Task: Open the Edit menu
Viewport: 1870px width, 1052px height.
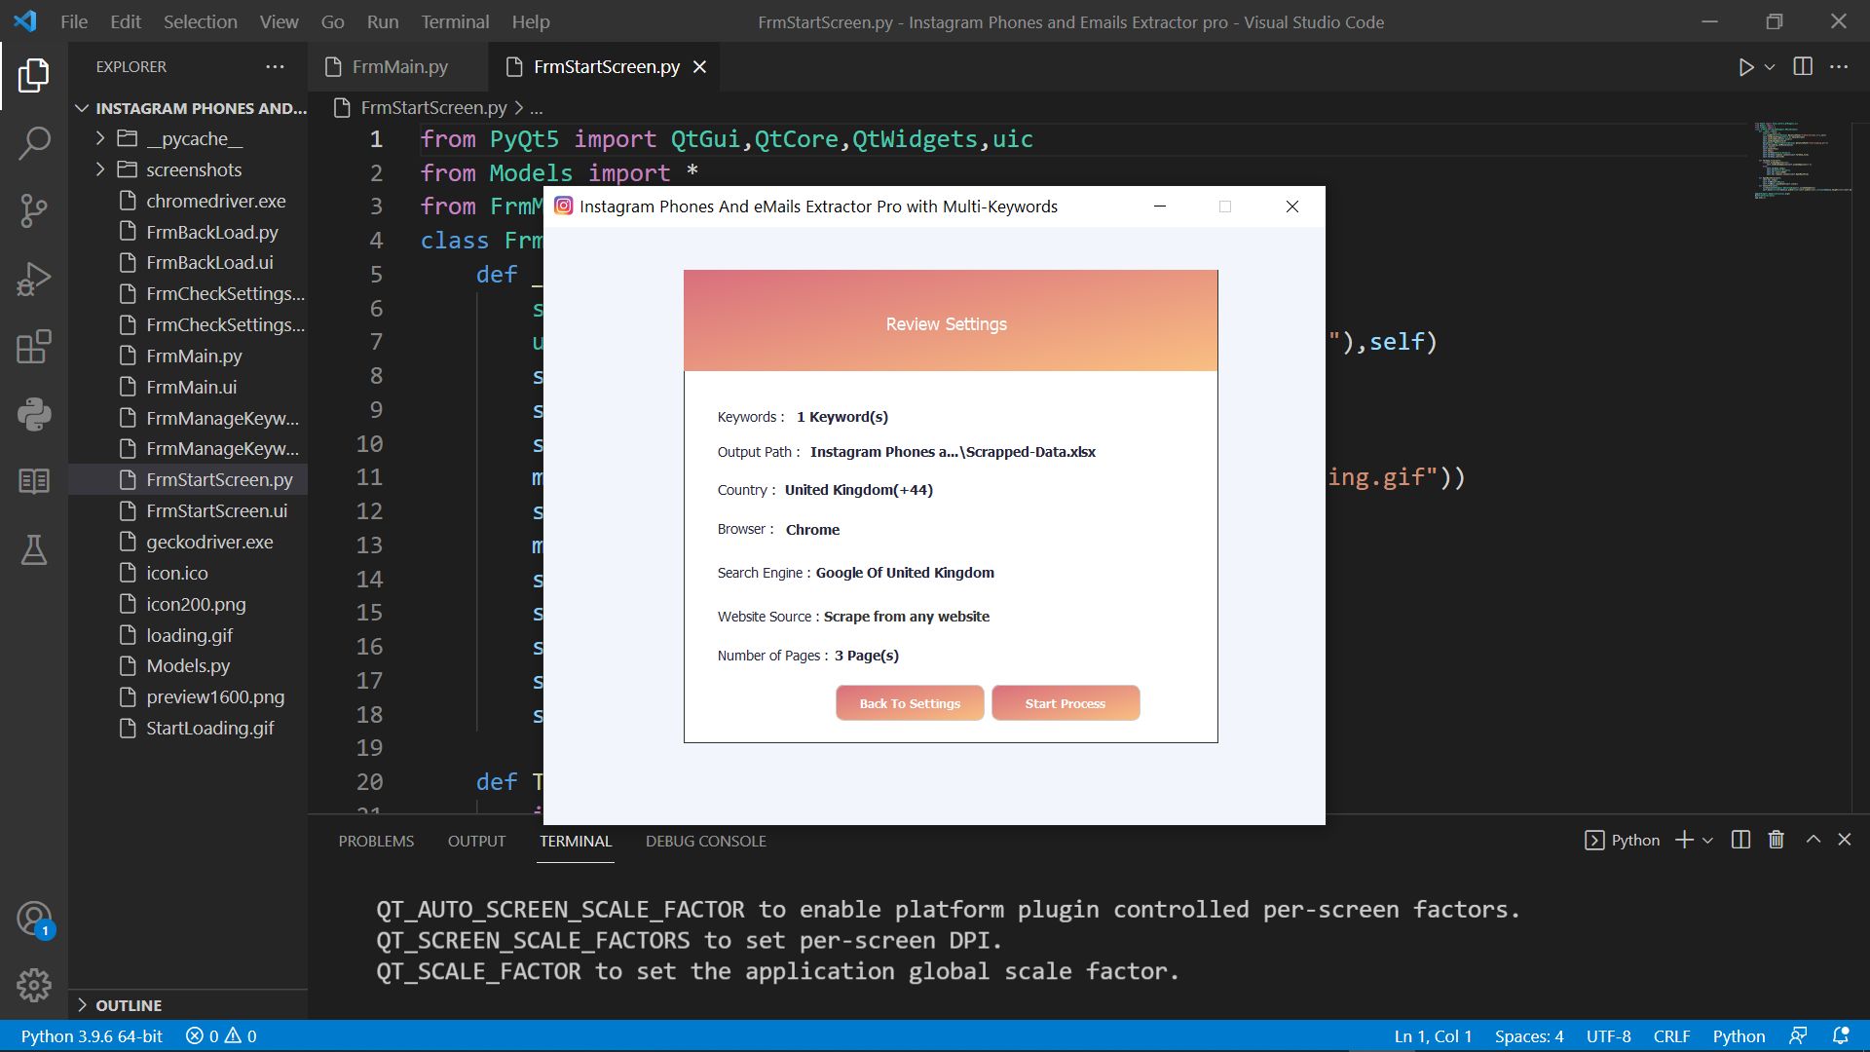Action: 126,21
